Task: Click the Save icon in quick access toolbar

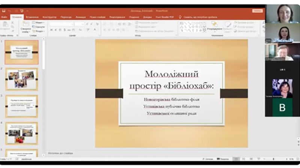Action: click(3, 11)
